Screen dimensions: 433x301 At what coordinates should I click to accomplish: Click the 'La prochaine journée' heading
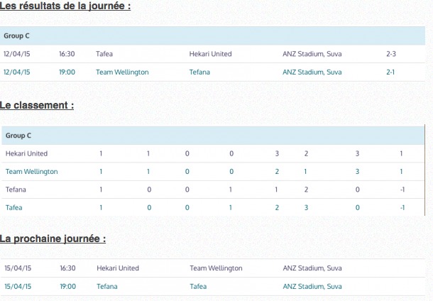(53, 239)
